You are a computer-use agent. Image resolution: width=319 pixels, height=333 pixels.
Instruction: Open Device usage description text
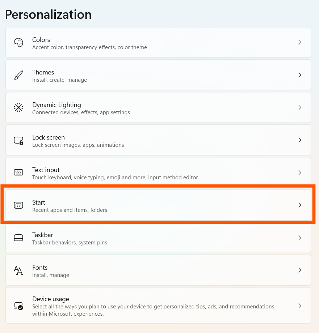[x=153, y=310]
